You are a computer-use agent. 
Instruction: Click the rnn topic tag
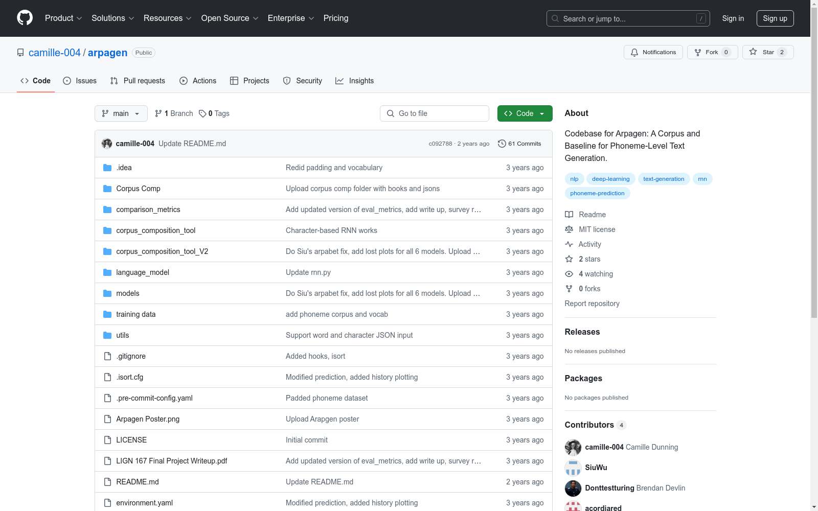coord(702,179)
